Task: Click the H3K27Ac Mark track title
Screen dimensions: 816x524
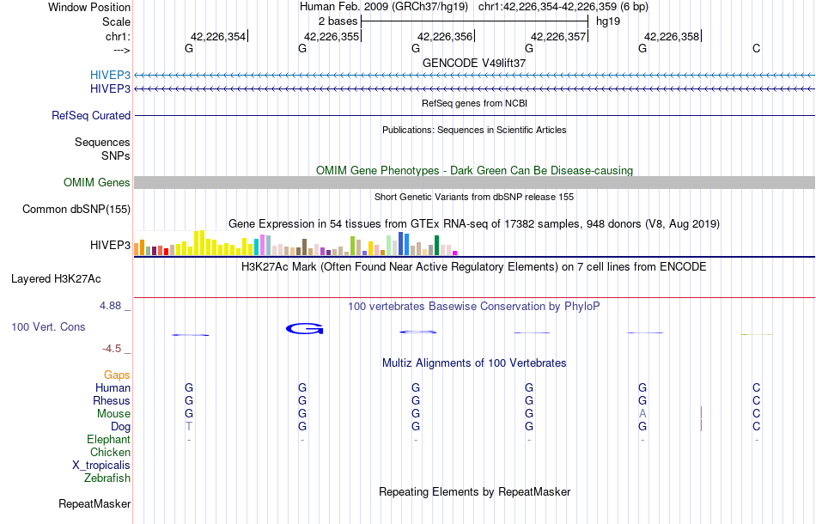Action: click(x=474, y=267)
